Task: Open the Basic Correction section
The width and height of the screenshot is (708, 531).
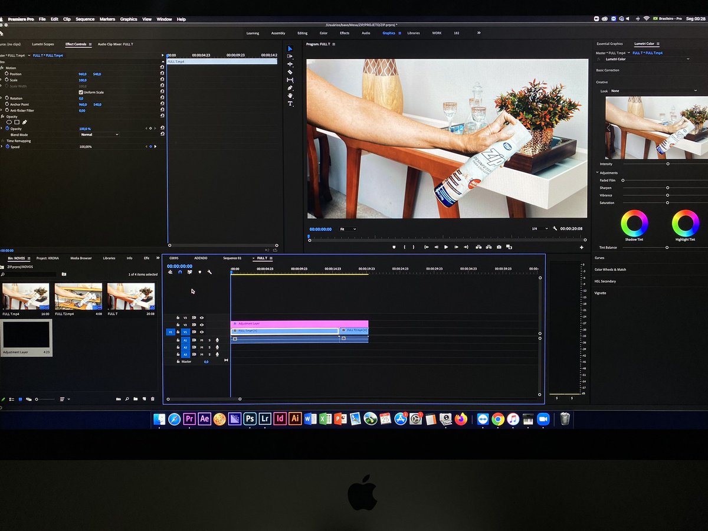Action: [608, 70]
